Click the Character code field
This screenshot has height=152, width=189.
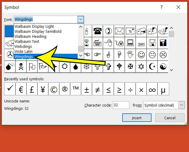point(121,105)
